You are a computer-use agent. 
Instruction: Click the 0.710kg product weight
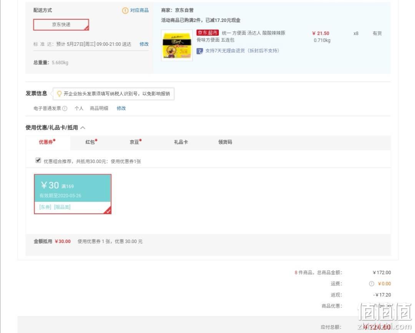(x=322, y=40)
